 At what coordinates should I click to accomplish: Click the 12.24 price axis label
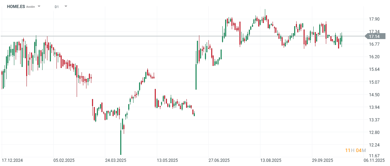(374, 145)
